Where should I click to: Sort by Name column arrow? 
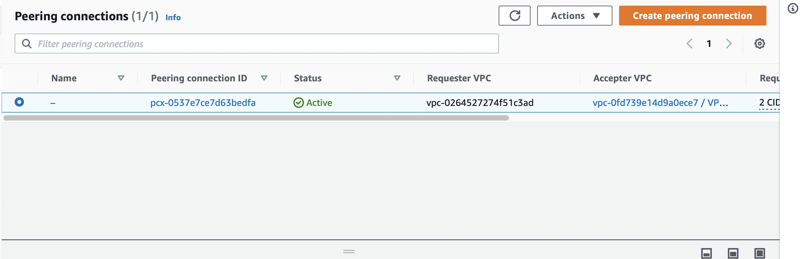pyautogui.click(x=121, y=78)
